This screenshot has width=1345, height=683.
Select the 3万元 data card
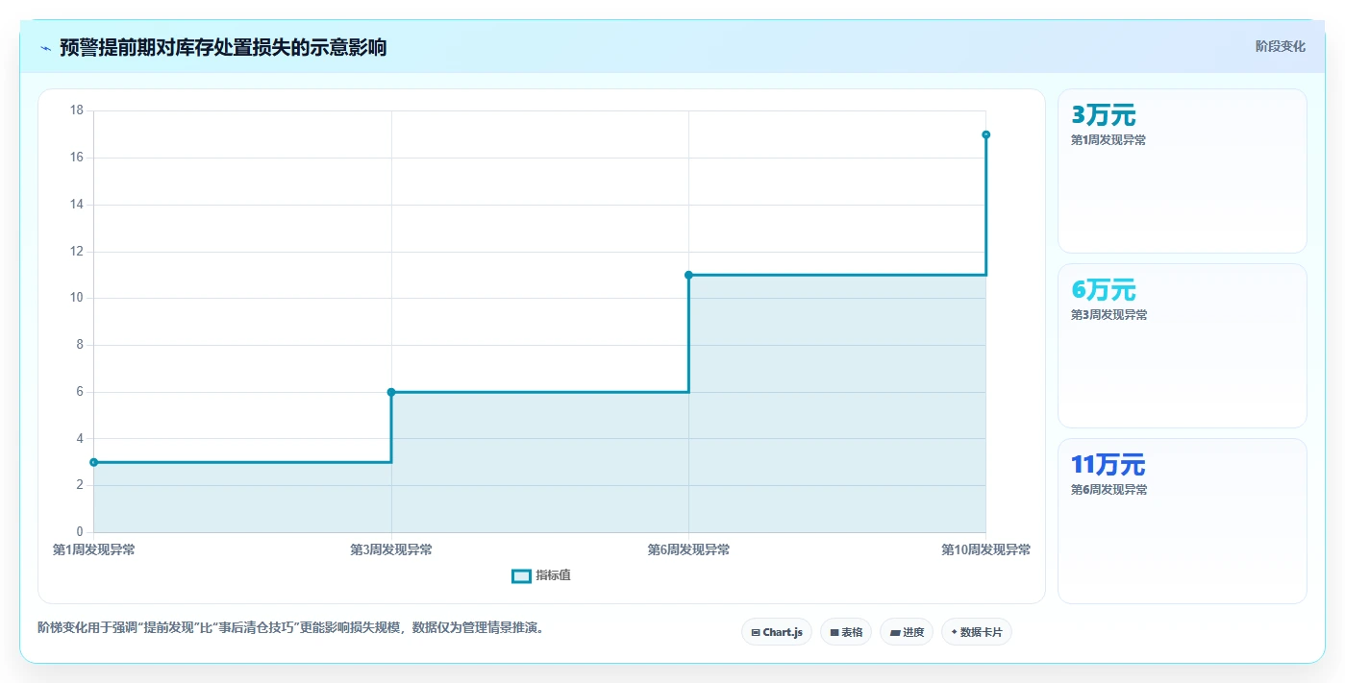1183,171
